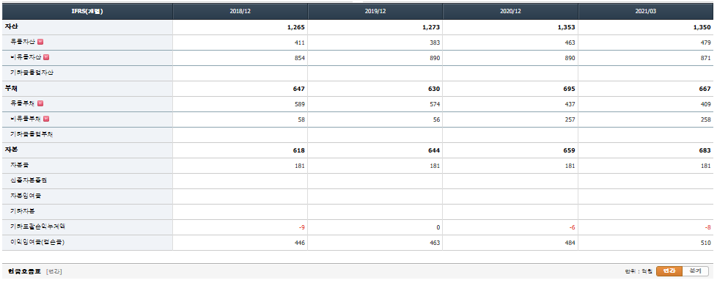Click the 현금흐름표 section title
Image resolution: width=717 pixels, height=283 pixels.
tap(24, 271)
